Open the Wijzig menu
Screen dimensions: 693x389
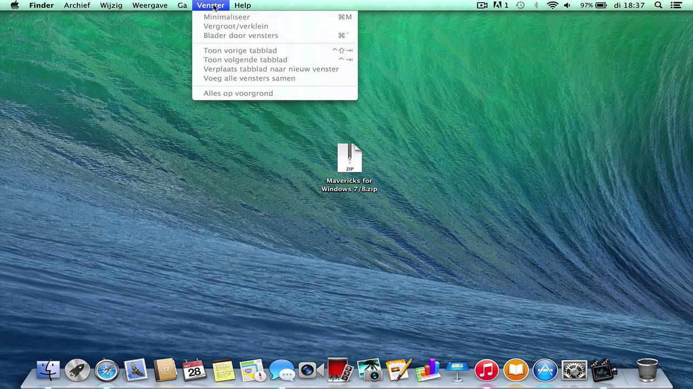click(111, 5)
